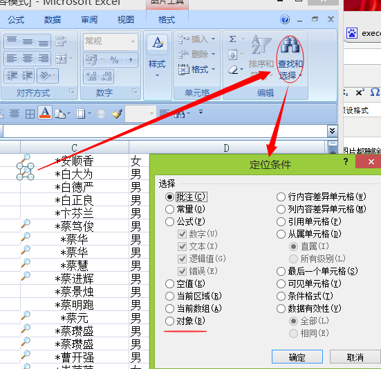
Task: Select the 对象(B) radio option
Action: tap(169, 321)
